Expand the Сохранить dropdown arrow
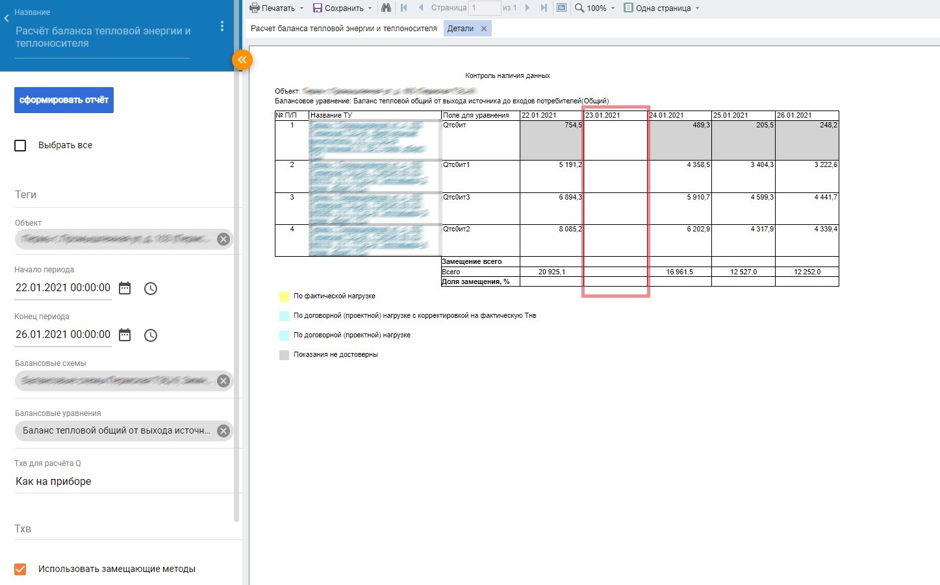Screen dimensions: 940x585 pyautogui.click(x=370, y=8)
